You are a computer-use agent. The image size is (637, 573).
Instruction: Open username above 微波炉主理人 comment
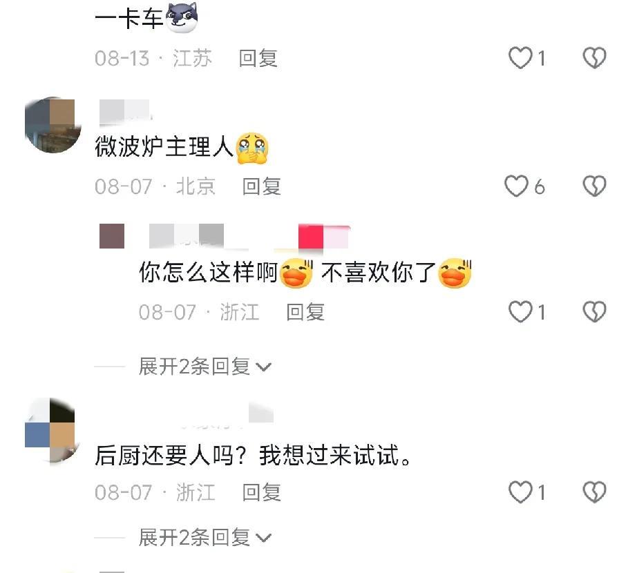[x=125, y=112]
